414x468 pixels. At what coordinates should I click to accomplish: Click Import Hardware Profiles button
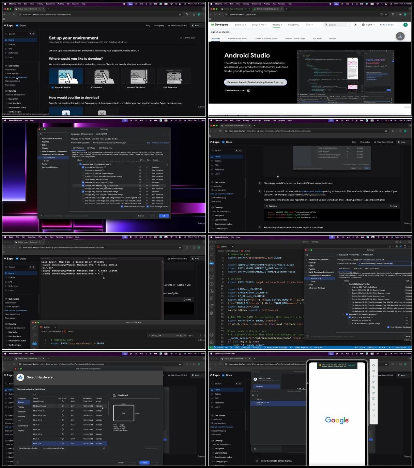(x=54, y=448)
